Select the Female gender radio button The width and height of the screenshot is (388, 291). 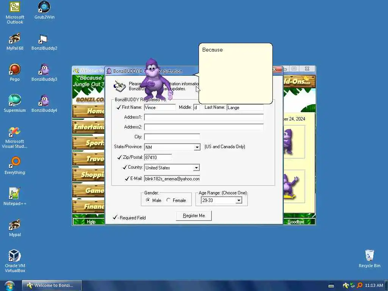(x=168, y=200)
